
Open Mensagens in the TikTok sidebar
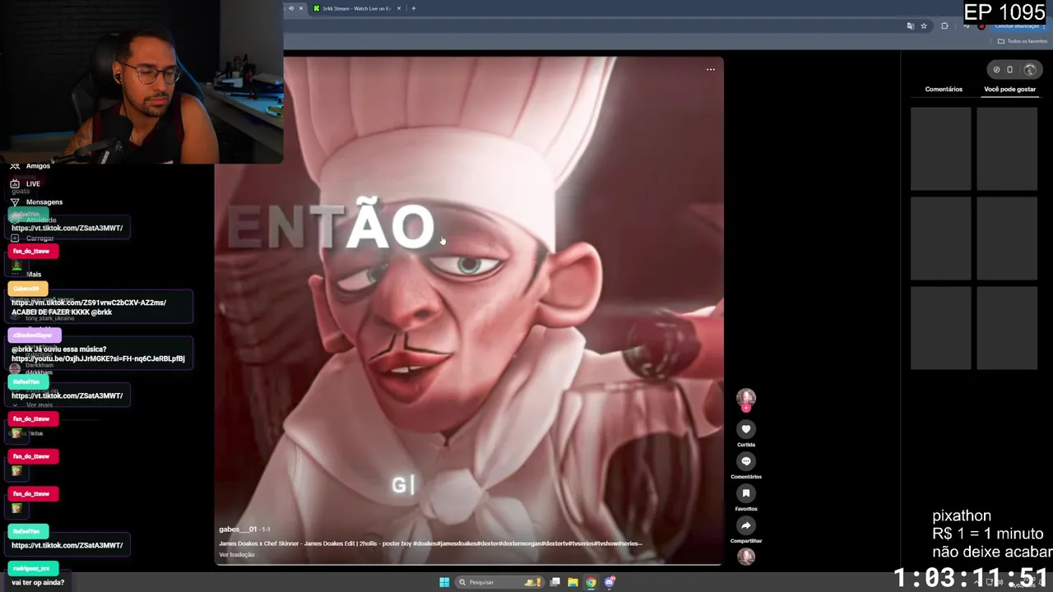point(44,202)
